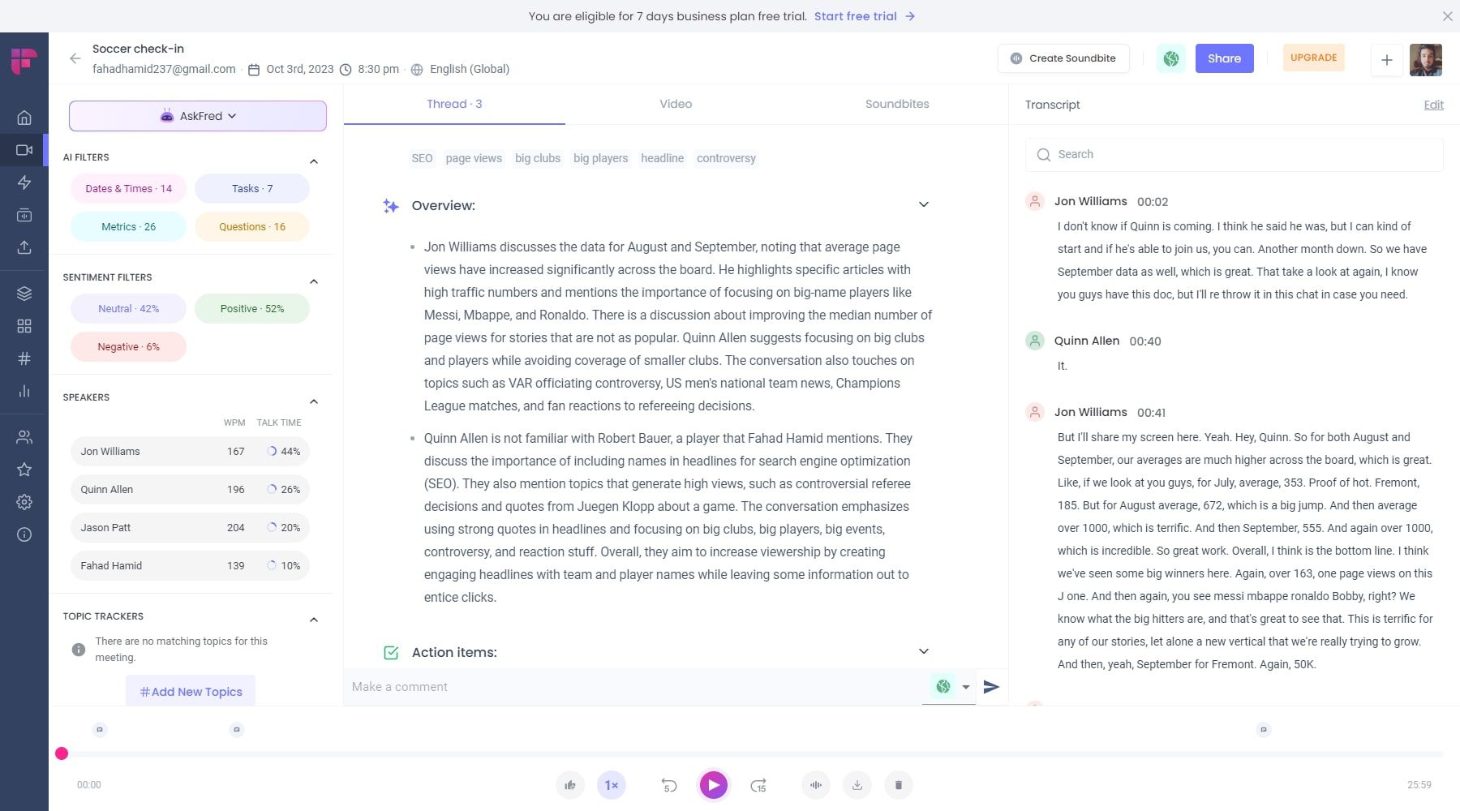The height and width of the screenshot is (811, 1460).
Task: Toggle the Positive 52% sentiment filter
Action: 251,308
